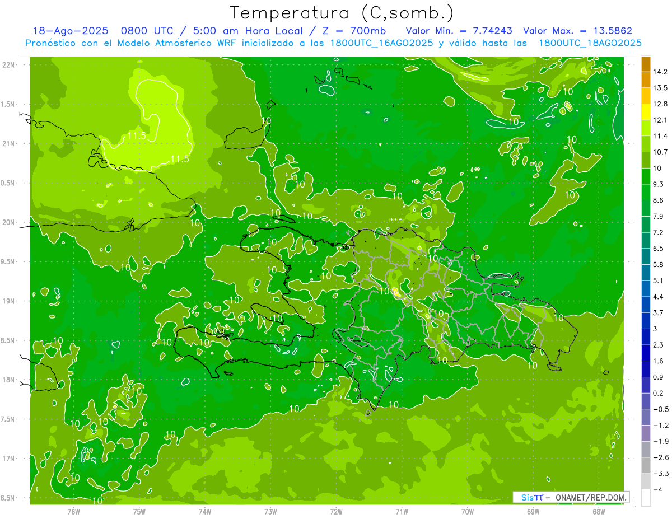
Task: Click the 76W longitude axis label
Action: [x=73, y=511]
